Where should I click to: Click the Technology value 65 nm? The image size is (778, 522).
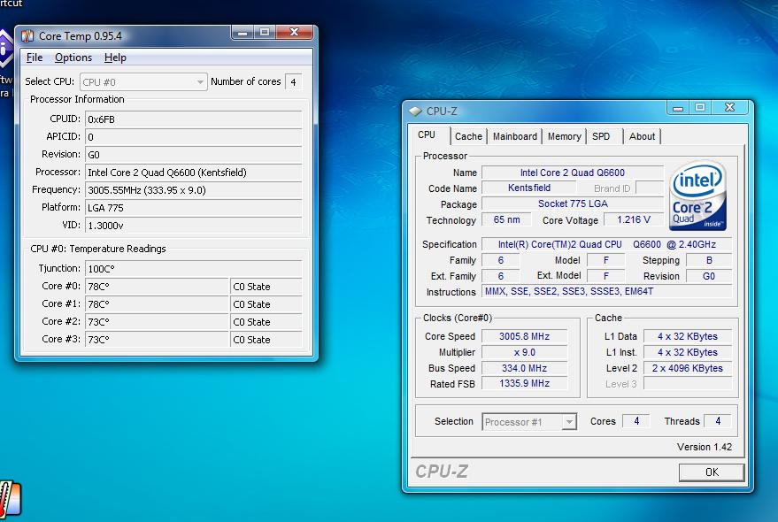click(x=506, y=219)
